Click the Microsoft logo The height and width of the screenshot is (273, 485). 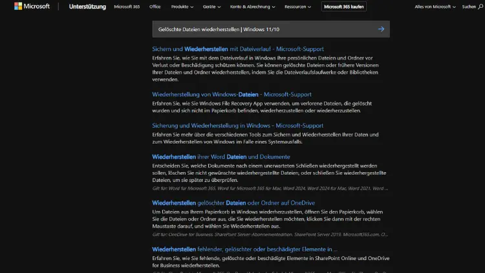pyautogui.click(x=32, y=6)
